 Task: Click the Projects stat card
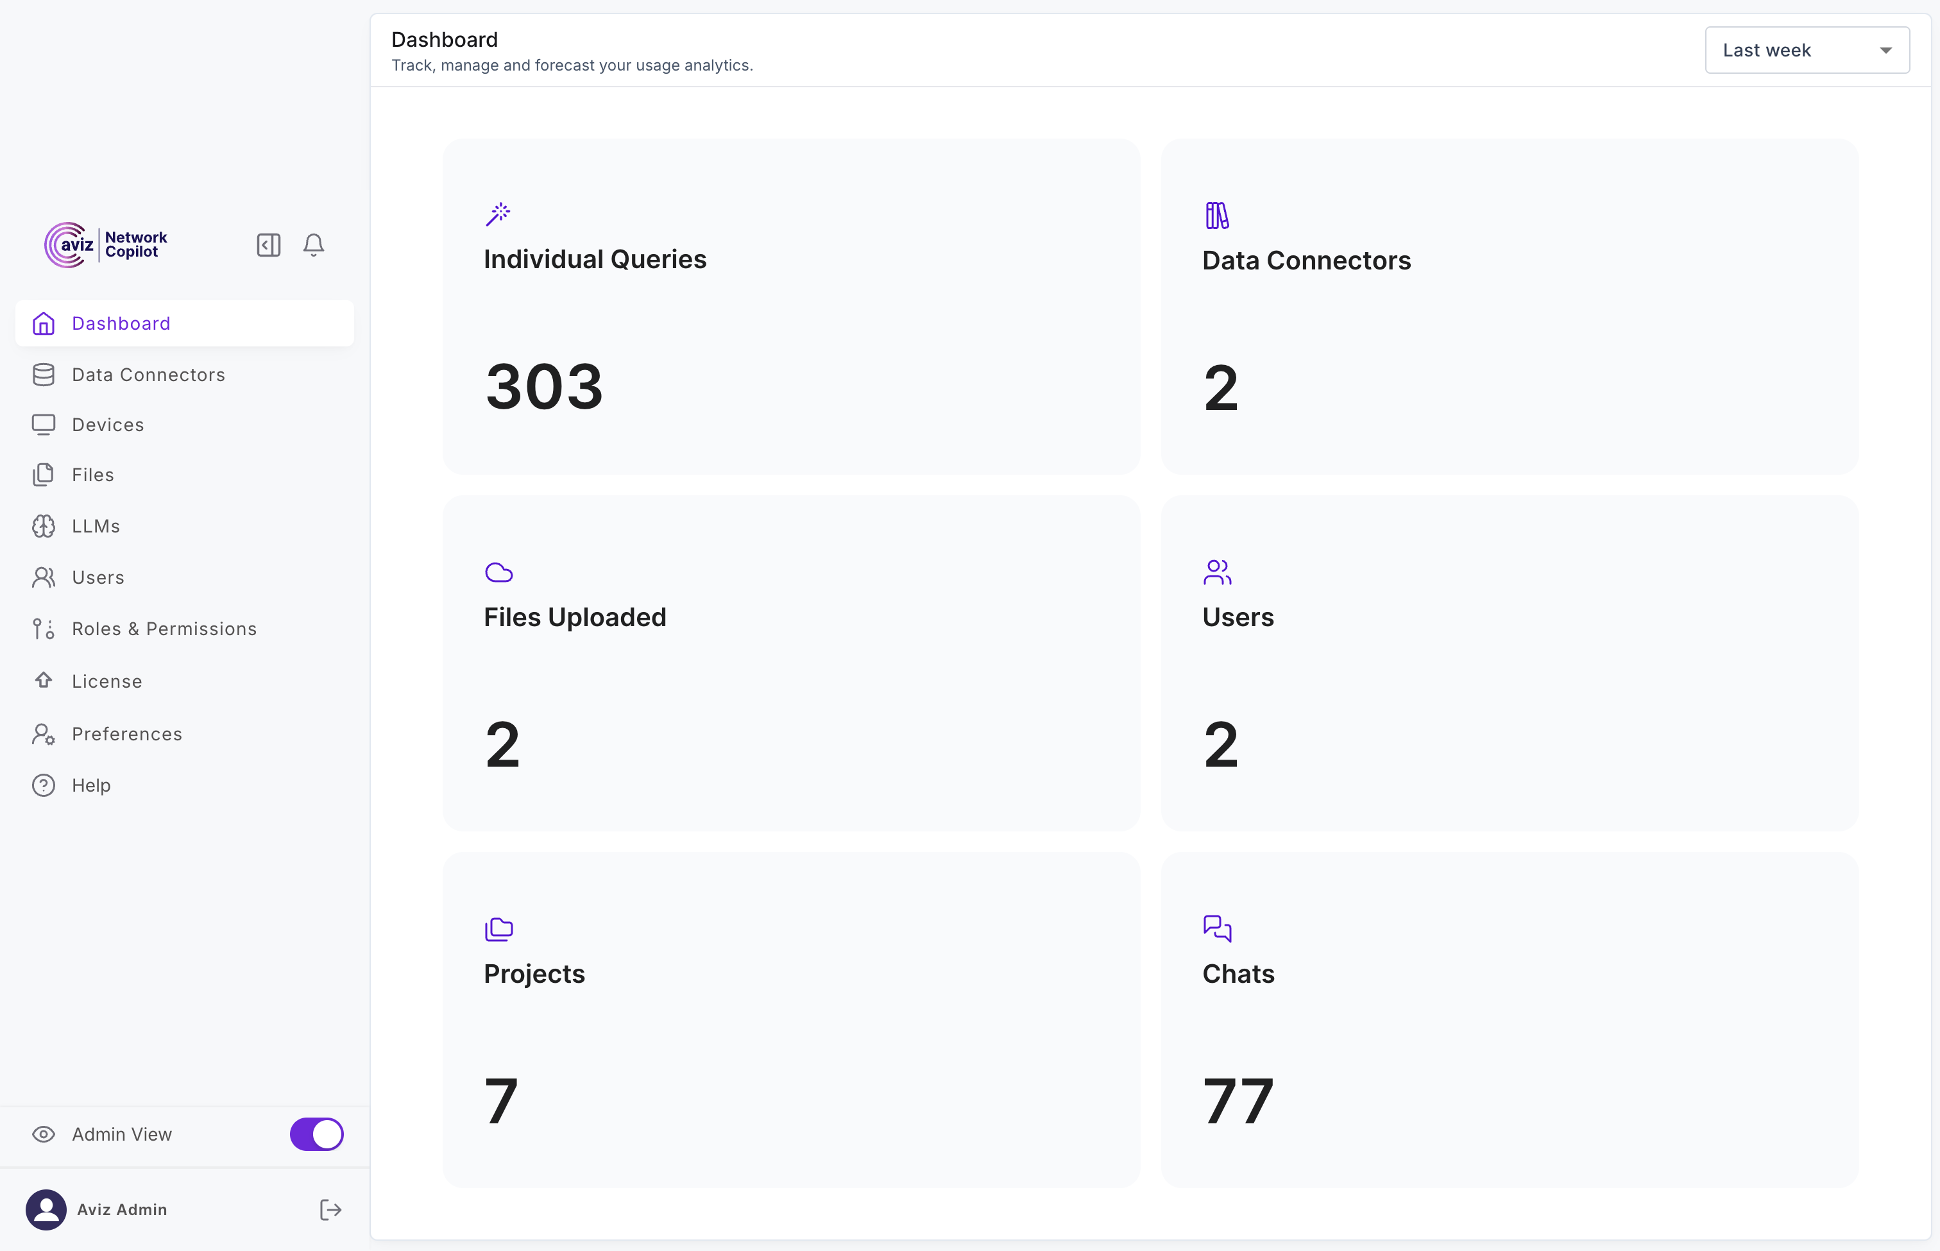[x=791, y=1019]
